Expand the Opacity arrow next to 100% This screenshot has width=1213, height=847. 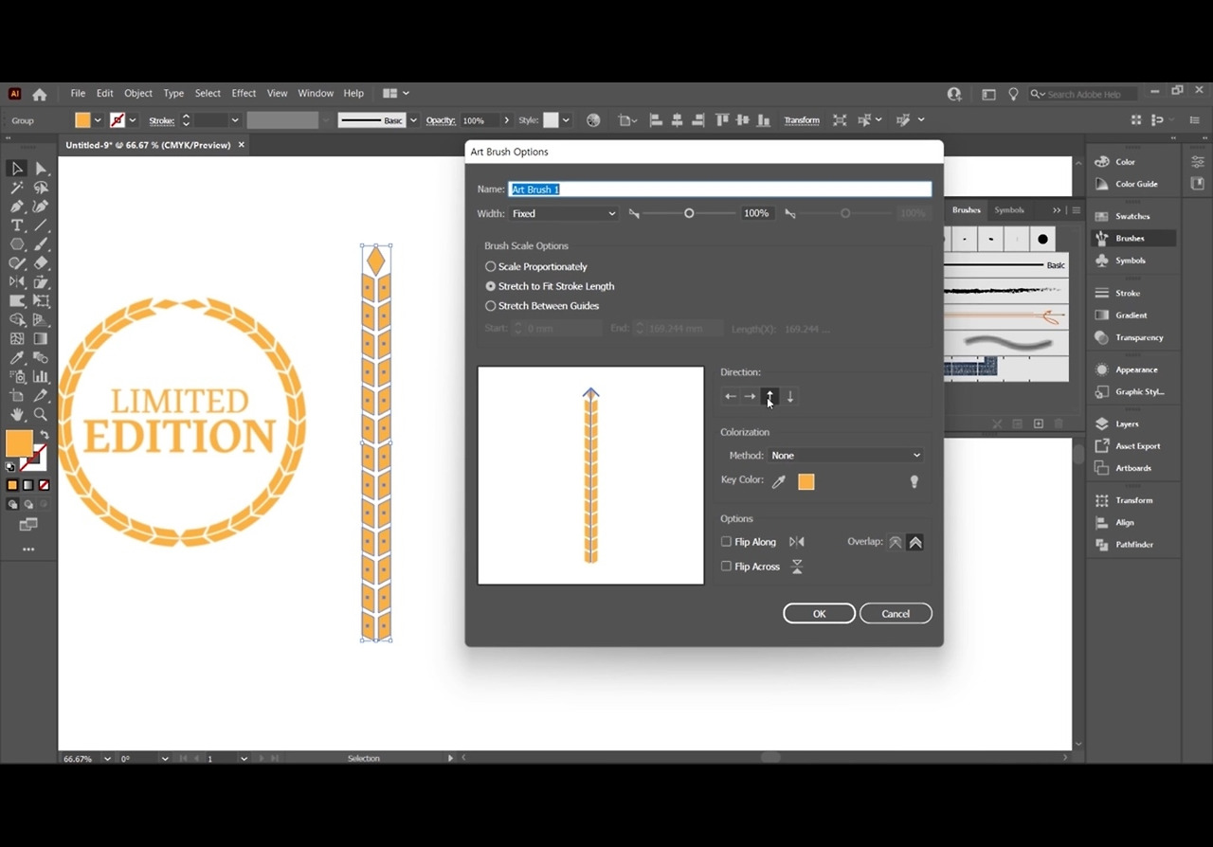tap(507, 120)
